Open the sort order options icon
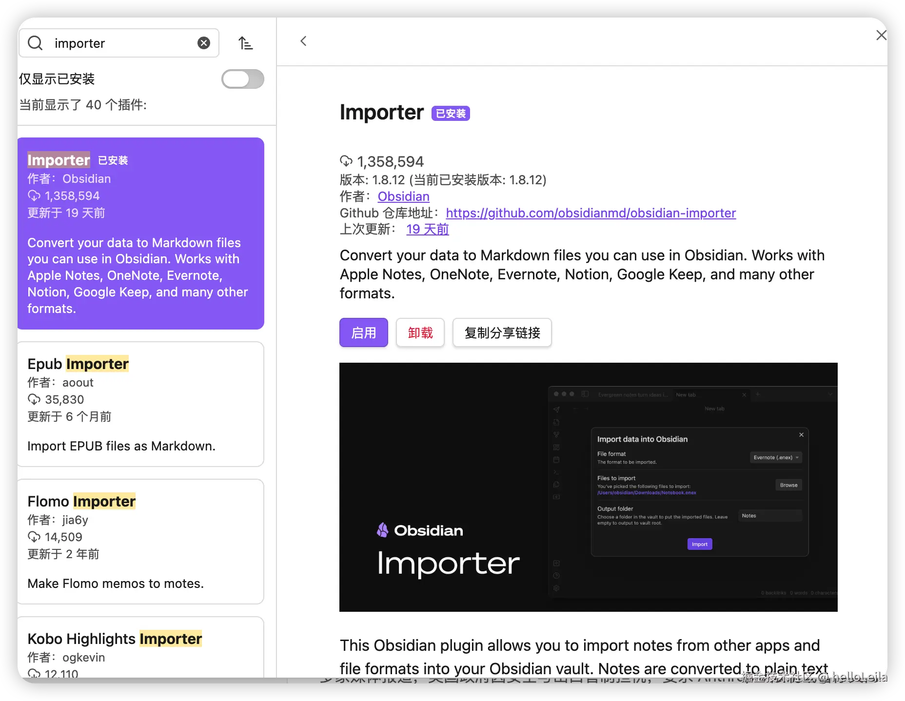 (x=245, y=43)
